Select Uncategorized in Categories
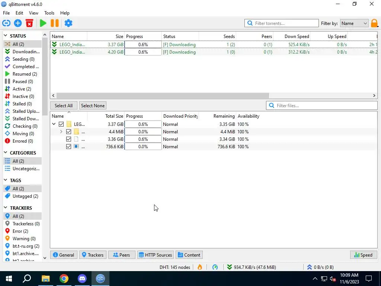381x286 pixels. (22, 169)
